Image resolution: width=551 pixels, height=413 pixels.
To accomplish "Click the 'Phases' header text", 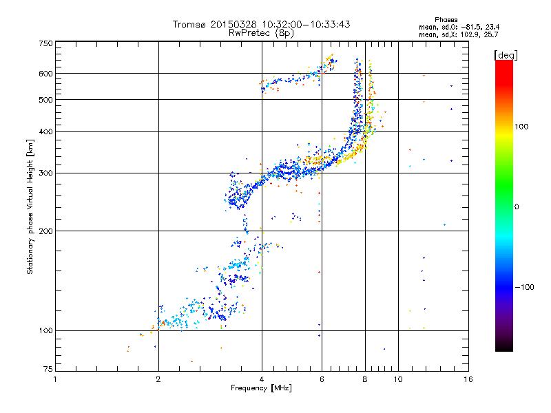I will (446, 20).
